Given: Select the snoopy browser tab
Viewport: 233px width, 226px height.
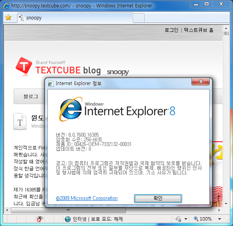Looking at the screenshot, I should pos(75,18).
